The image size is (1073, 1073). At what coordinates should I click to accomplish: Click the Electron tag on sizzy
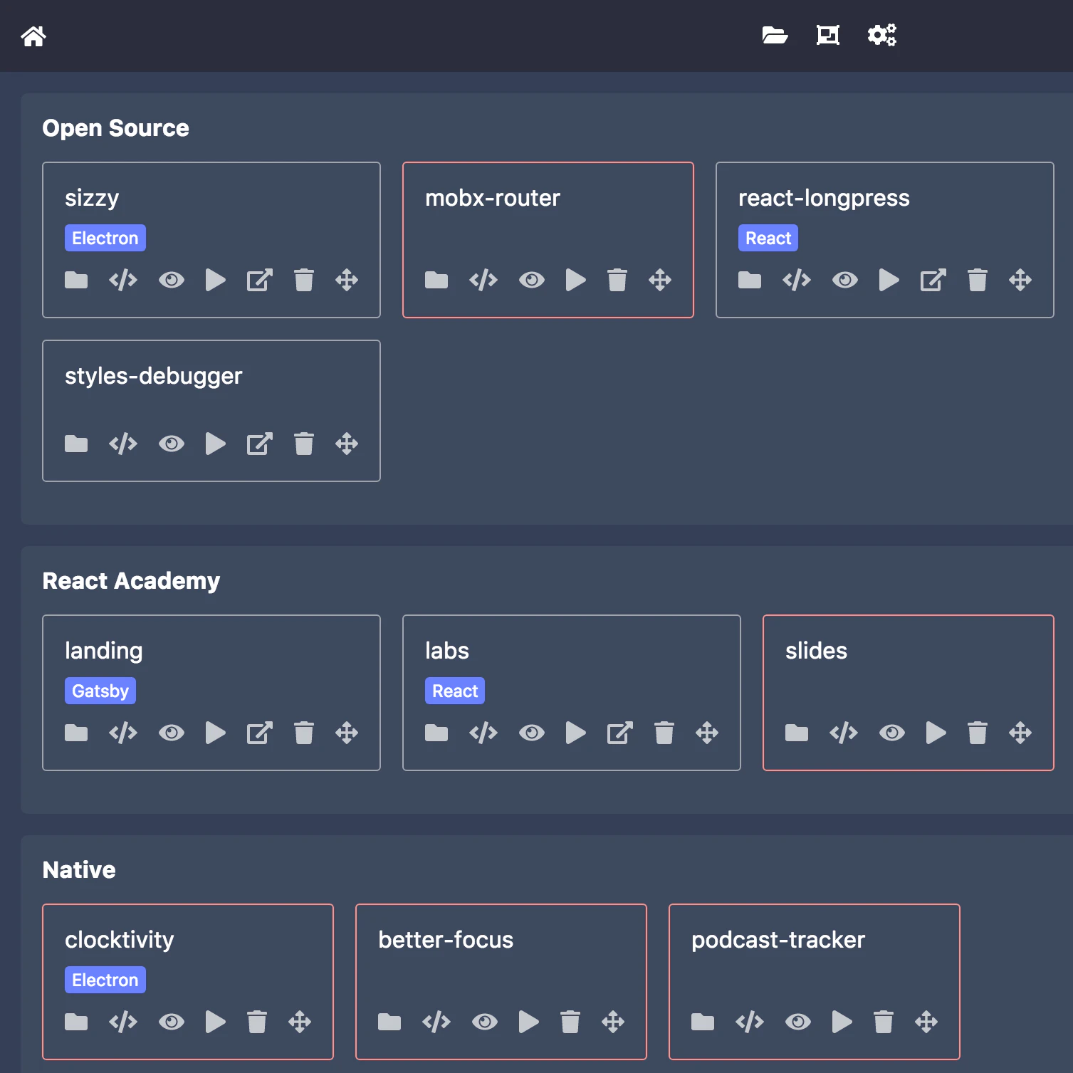105,238
